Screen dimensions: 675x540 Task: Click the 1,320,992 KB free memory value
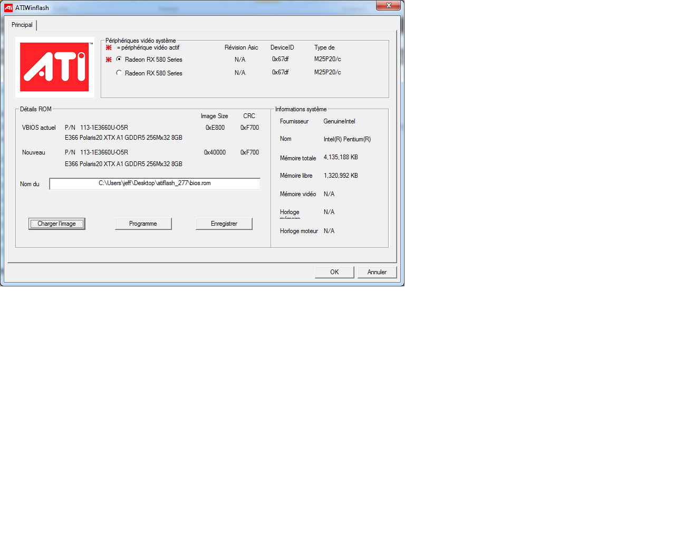point(341,176)
